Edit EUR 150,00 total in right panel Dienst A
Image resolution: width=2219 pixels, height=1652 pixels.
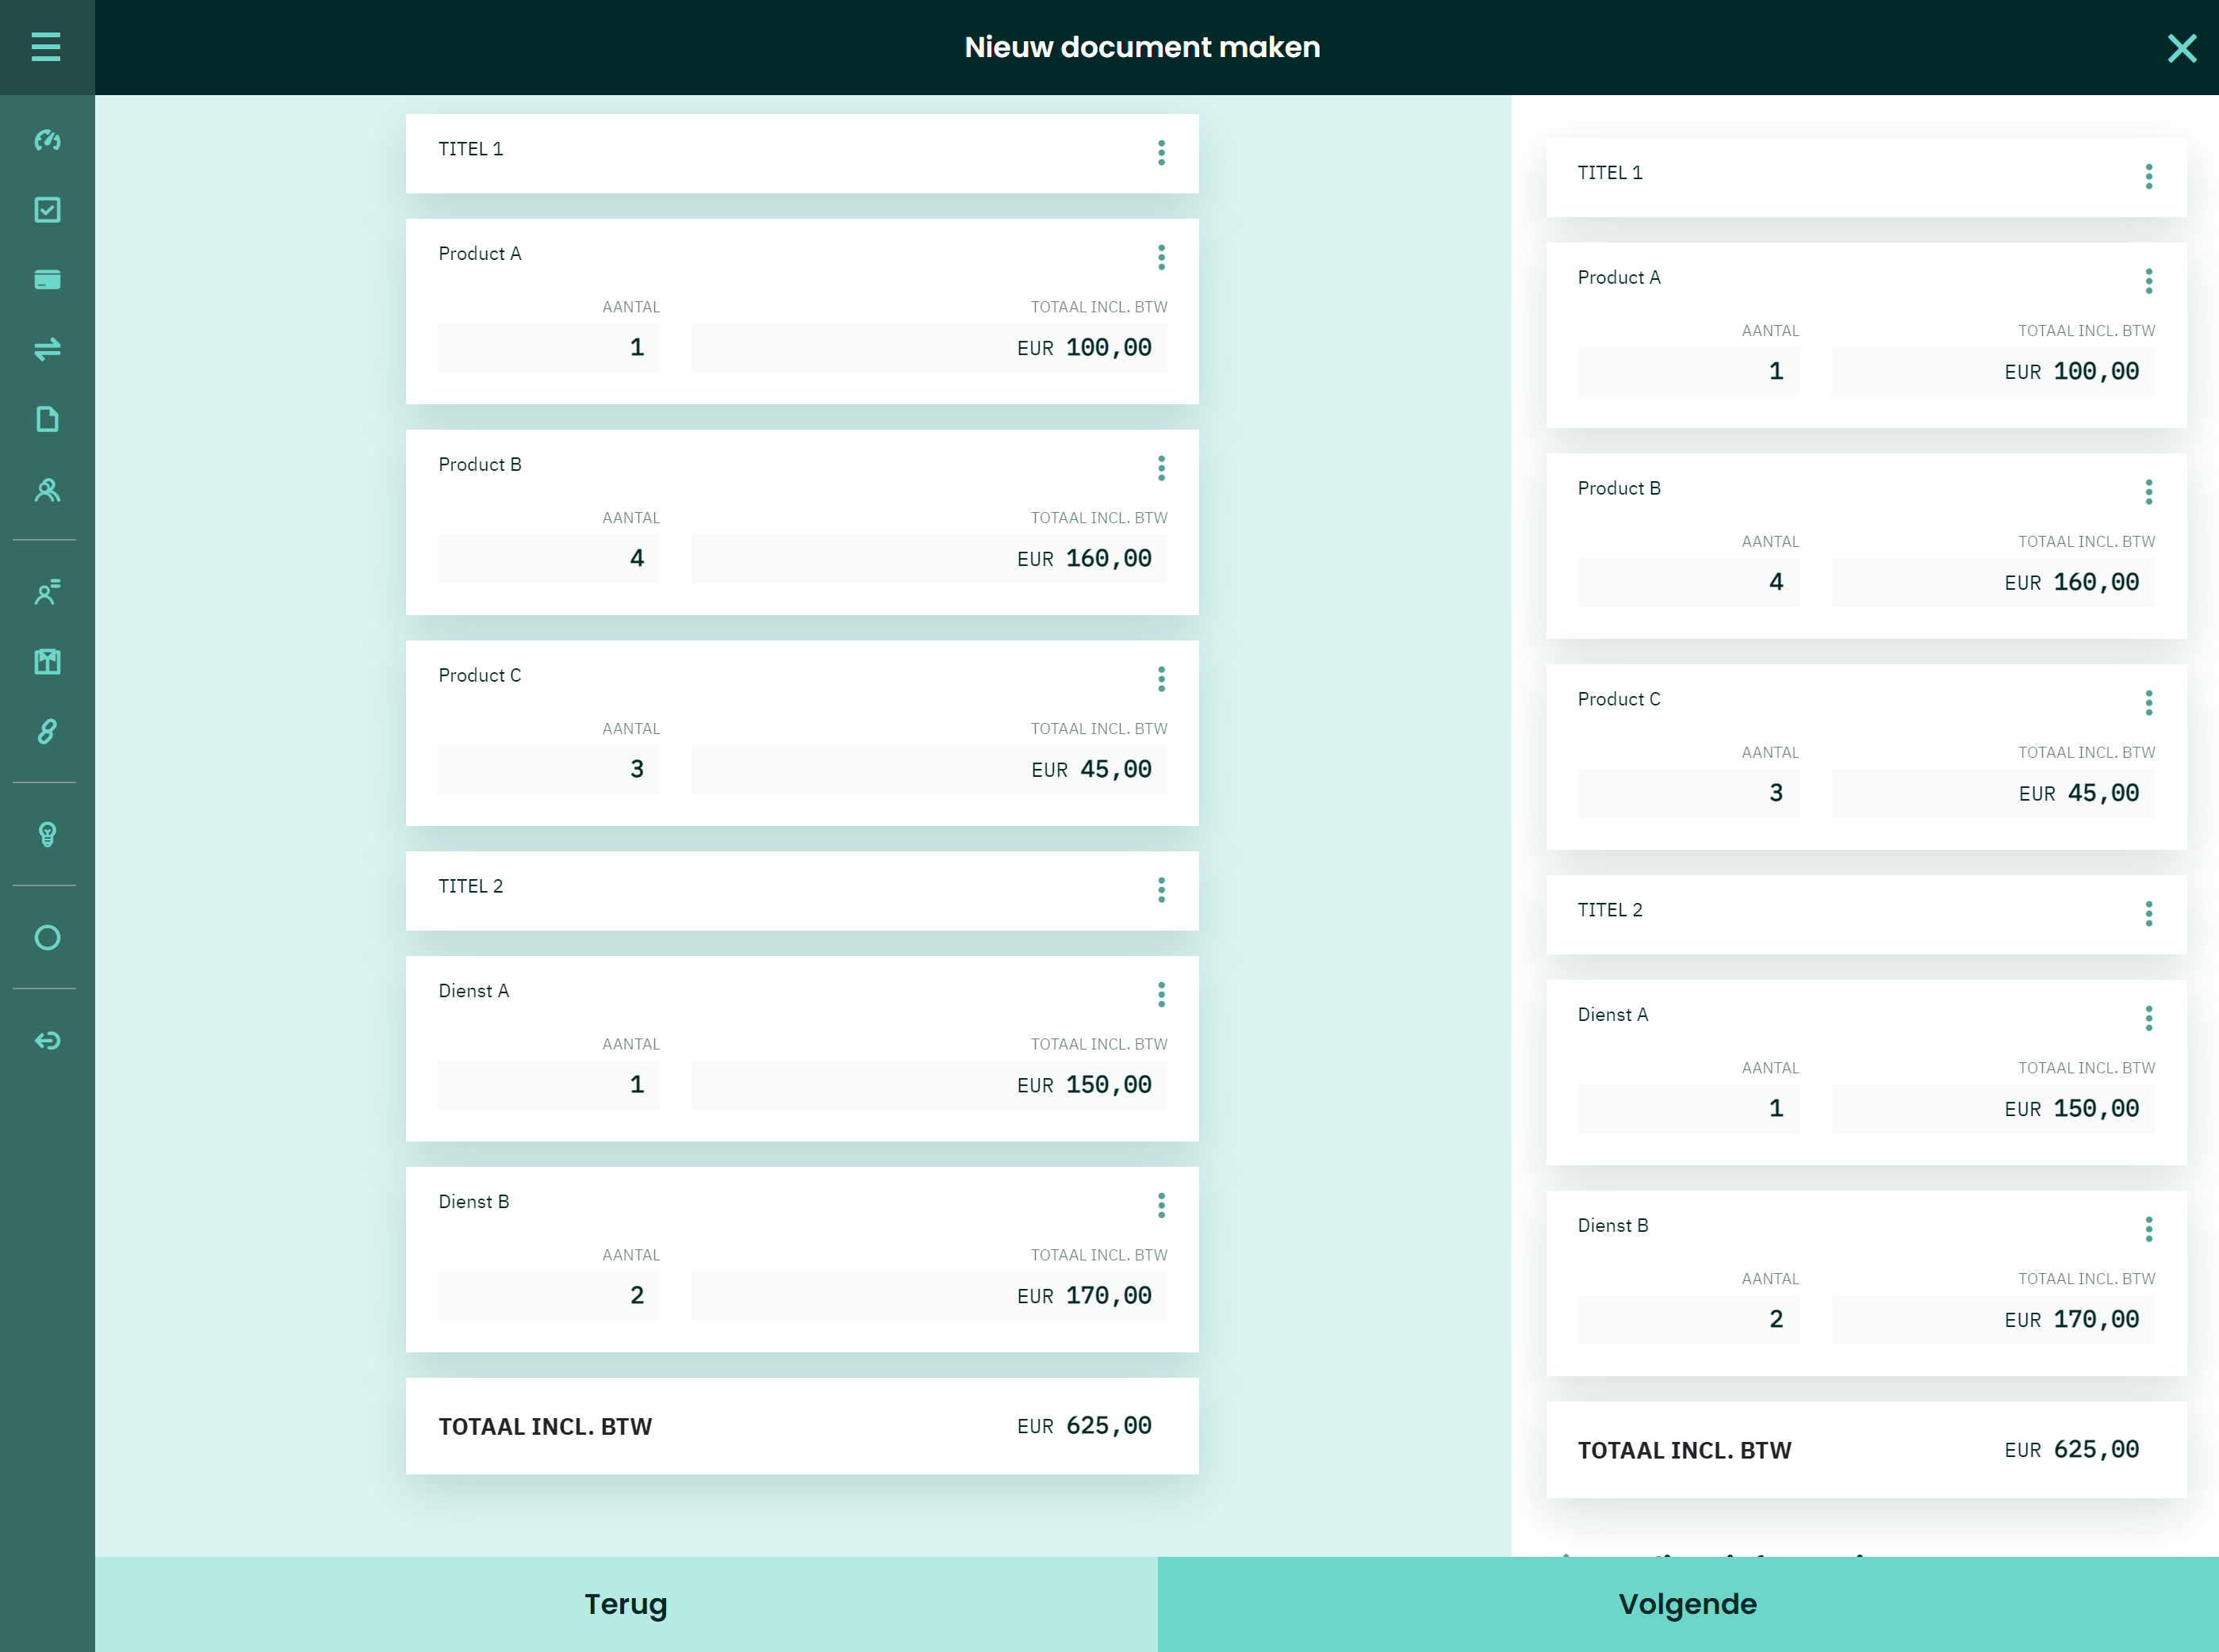pos(1993,1109)
